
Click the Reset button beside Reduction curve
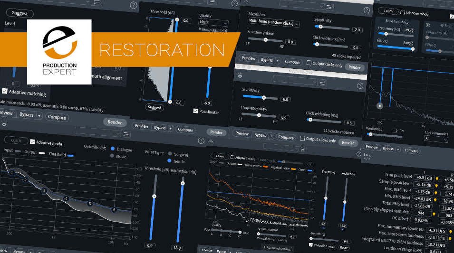pyautogui.click(x=343, y=247)
